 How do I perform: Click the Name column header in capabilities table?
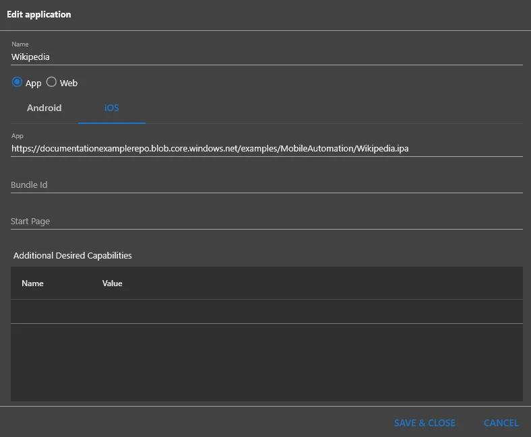pyautogui.click(x=32, y=283)
